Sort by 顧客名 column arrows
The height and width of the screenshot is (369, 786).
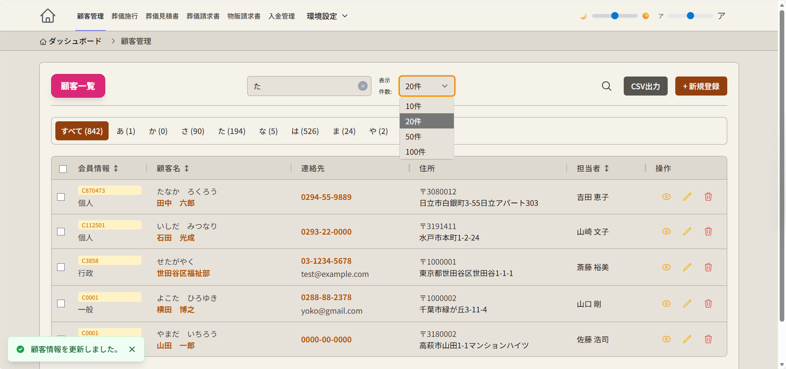click(186, 168)
